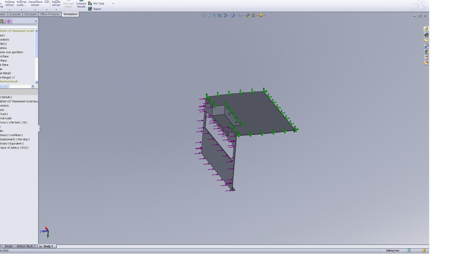Open the Motion Study 1 tab
Image resolution: width=450 pixels, height=273 pixels.
point(26,246)
